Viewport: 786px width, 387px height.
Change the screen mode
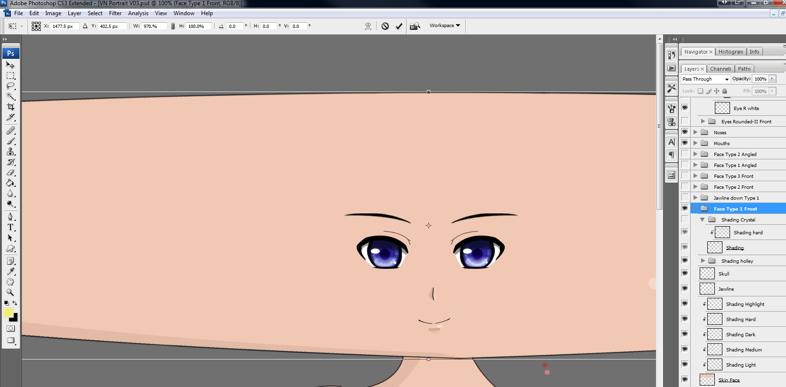point(10,341)
